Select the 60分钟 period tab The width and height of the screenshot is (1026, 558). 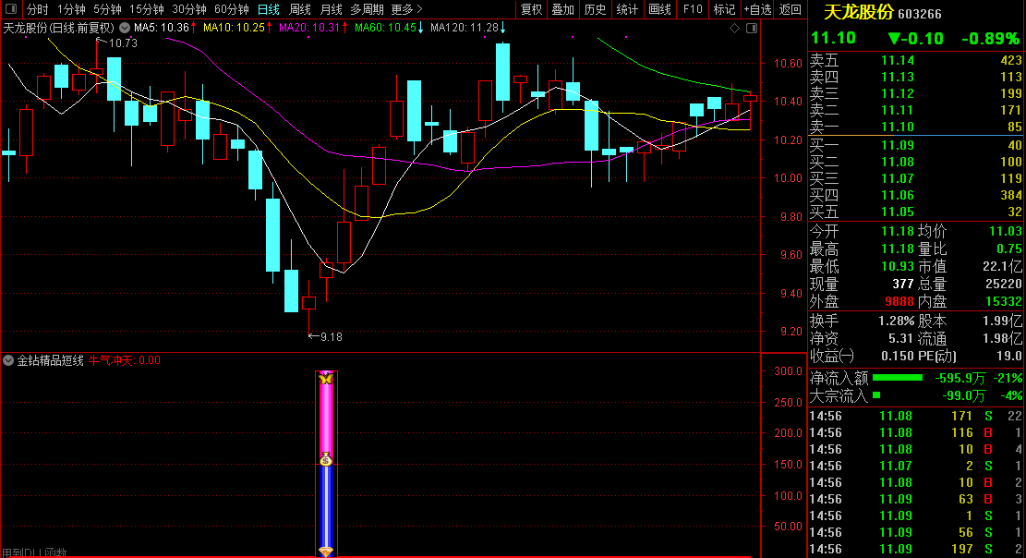tap(231, 9)
